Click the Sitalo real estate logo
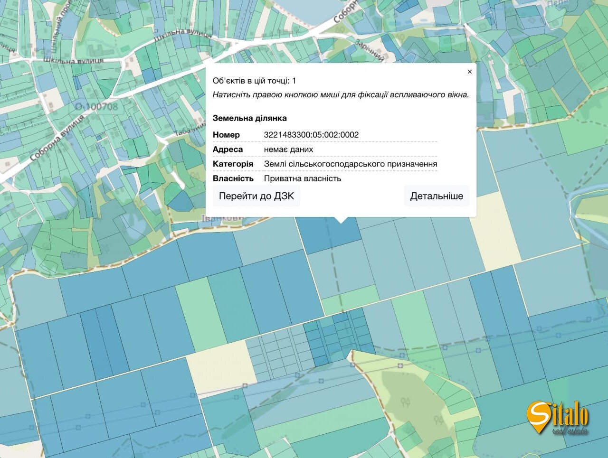This screenshot has width=608, height=458. click(557, 416)
